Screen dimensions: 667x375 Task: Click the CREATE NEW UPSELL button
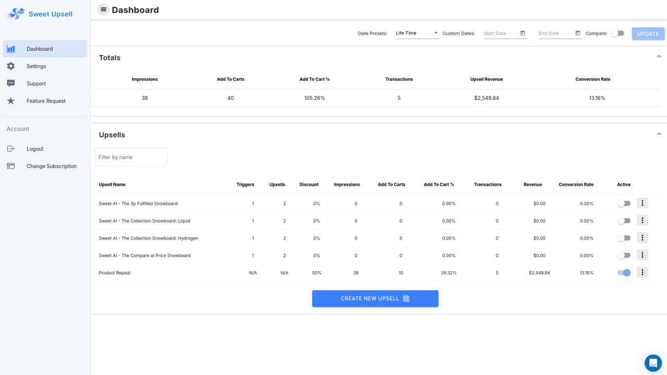point(375,298)
